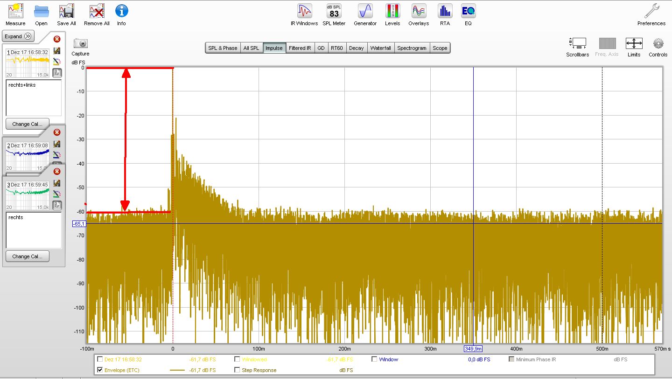Click the Envelope (ETC) line colour sample
672x379 pixels.
pos(177,370)
